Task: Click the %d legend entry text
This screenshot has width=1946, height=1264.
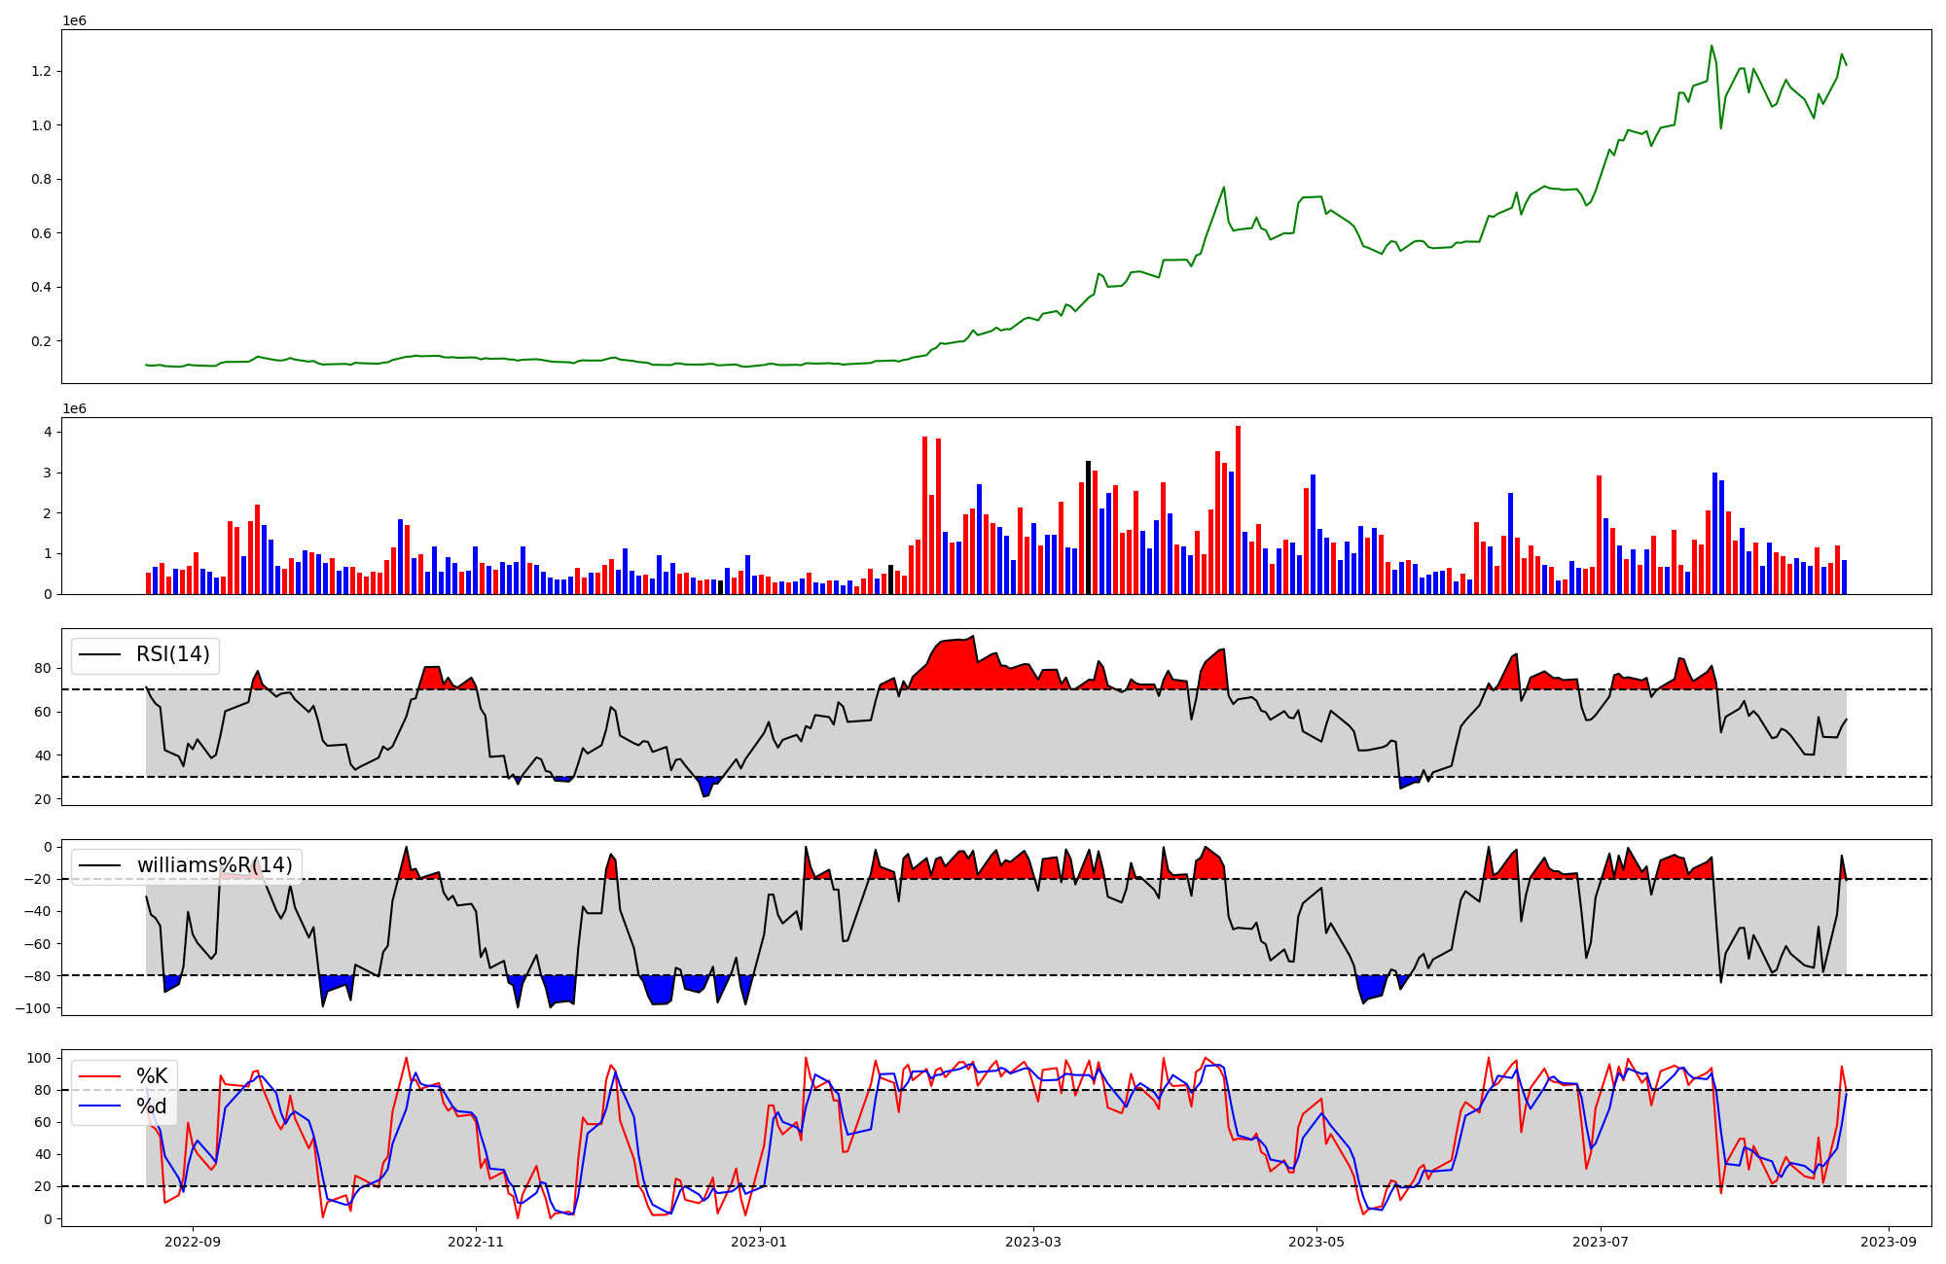Action: [152, 1106]
